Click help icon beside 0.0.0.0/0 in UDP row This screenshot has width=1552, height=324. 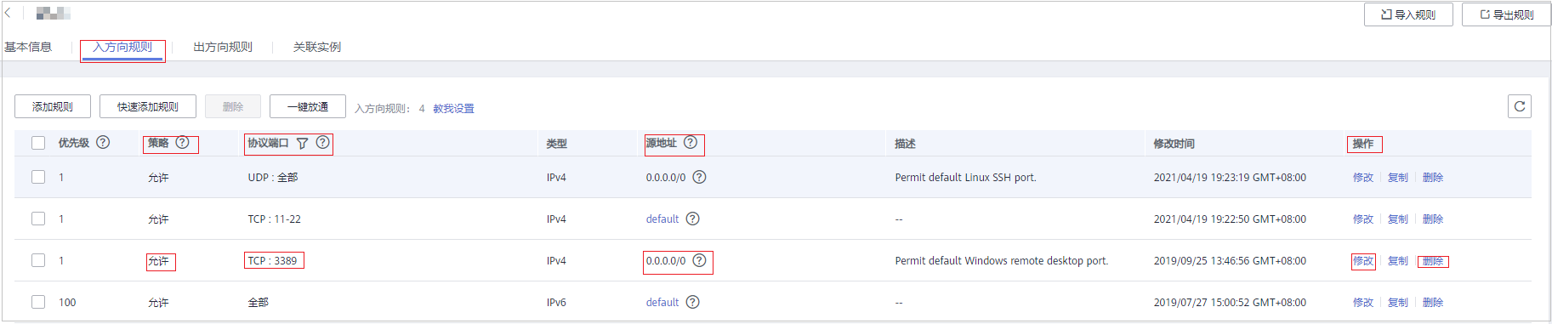699,177
